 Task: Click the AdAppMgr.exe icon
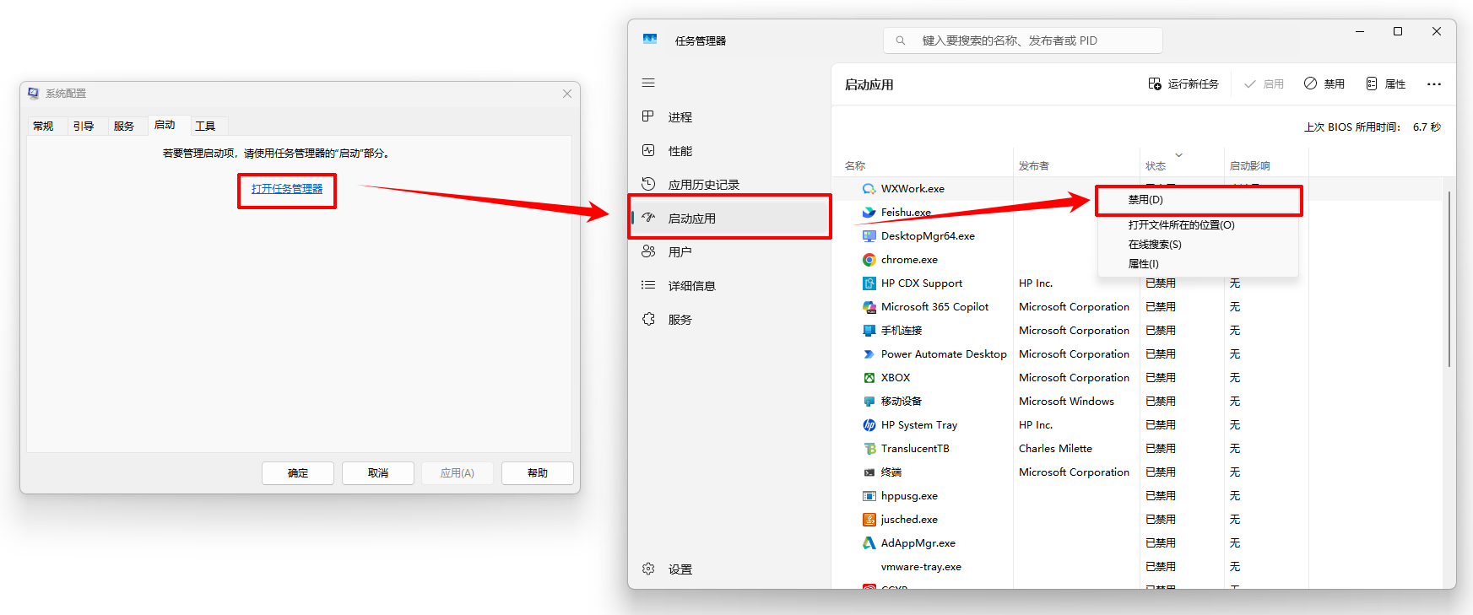pyautogui.click(x=869, y=543)
